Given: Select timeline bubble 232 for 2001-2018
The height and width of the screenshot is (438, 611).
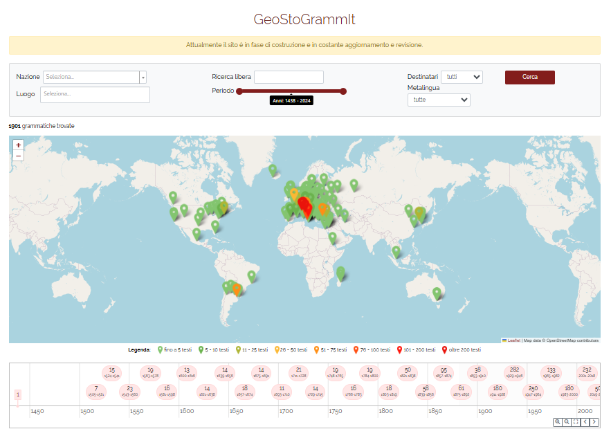Looking at the screenshot, I should (587, 373).
